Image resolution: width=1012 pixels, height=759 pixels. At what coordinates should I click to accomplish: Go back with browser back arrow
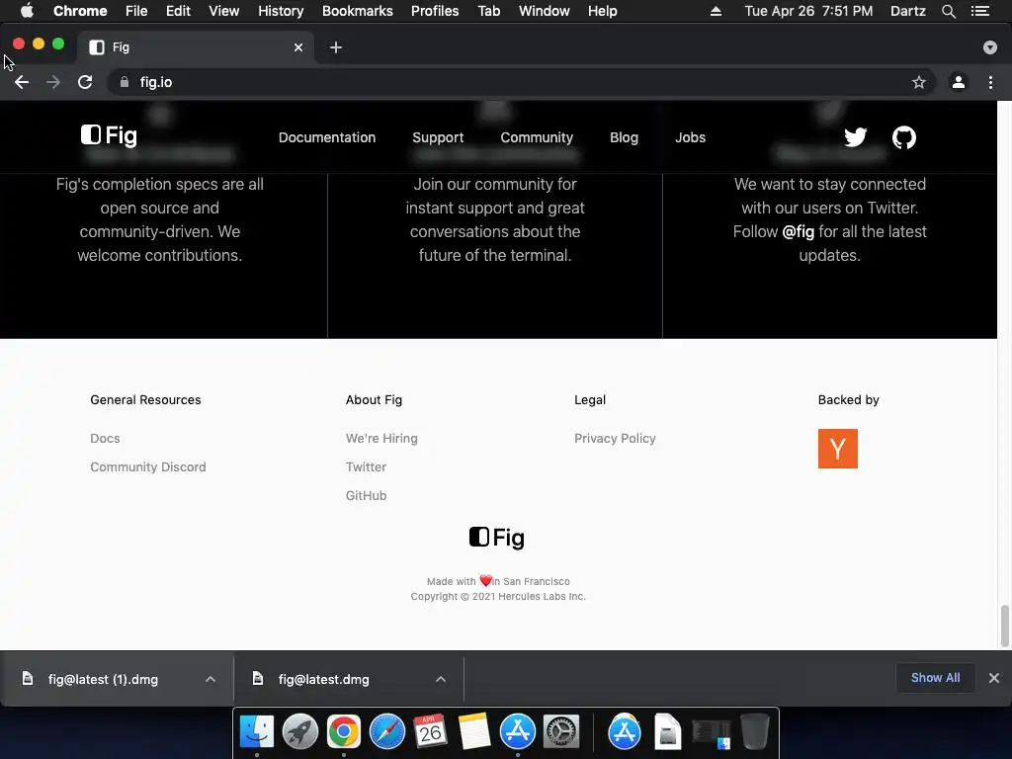tap(22, 82)
